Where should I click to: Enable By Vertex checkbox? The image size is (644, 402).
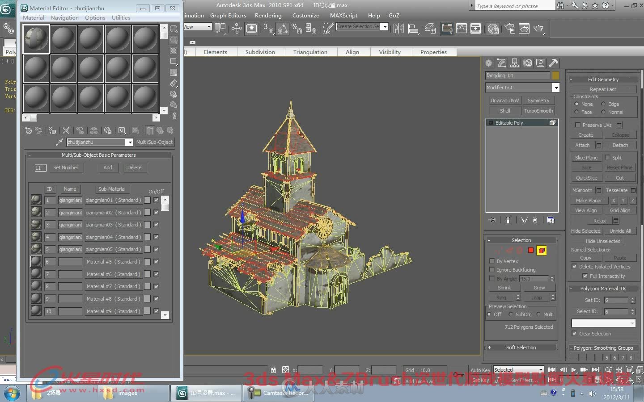(492, 261)
